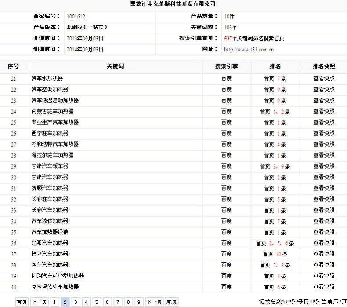
Task: View snapshot for 汽车空调加热器 row
Action: (324, 90)
